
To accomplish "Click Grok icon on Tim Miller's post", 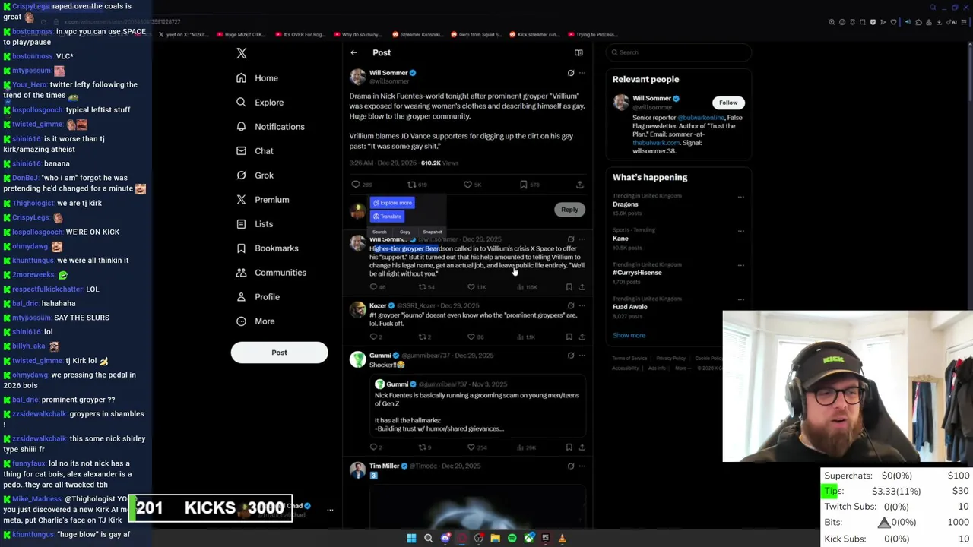I will [571, 466].
